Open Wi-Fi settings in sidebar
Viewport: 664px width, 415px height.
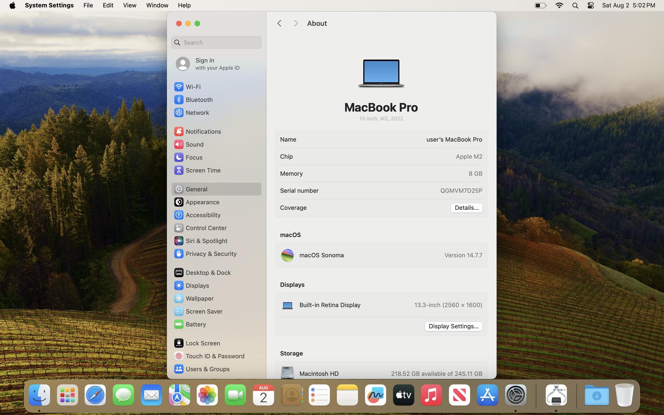point(216,87)
